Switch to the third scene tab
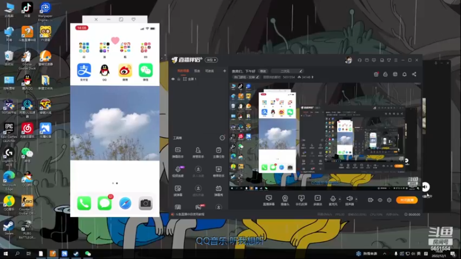The image size is (461, 259). (x=209, y=71)
